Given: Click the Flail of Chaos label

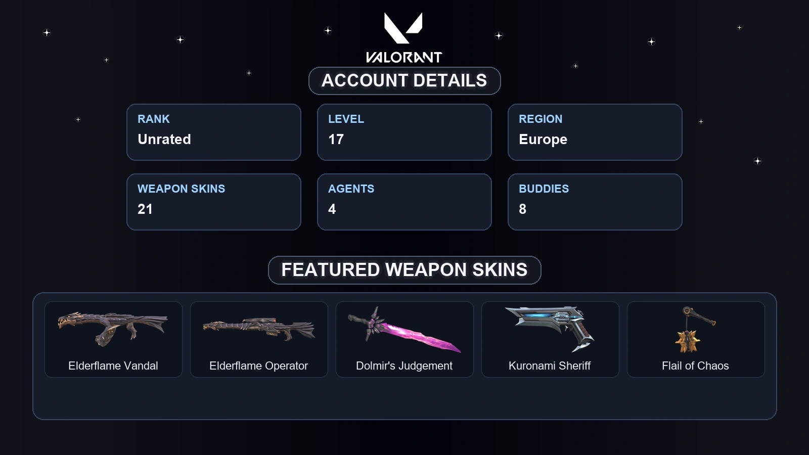Looking at the screenshot, I should click(x=695, y=366).
